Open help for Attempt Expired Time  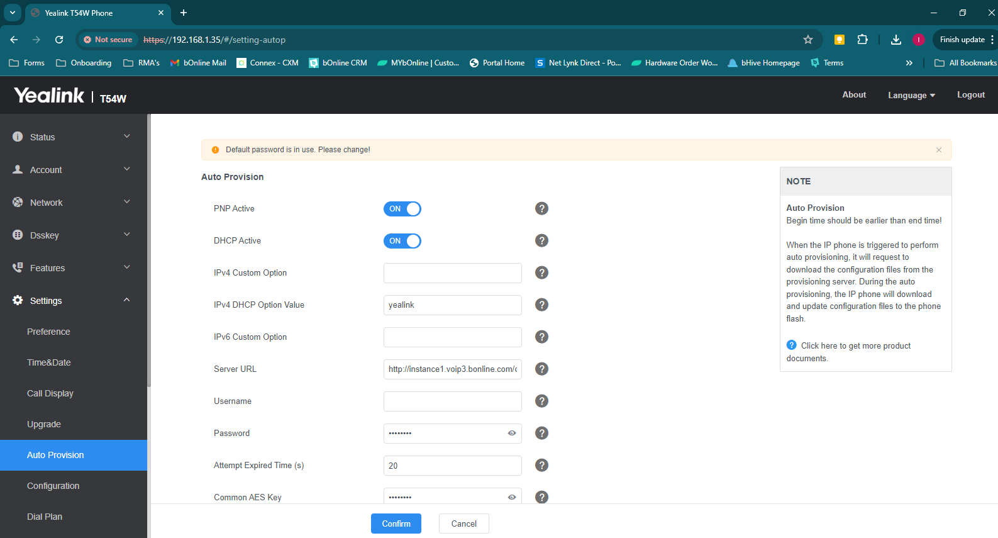(x=541, y=465)
